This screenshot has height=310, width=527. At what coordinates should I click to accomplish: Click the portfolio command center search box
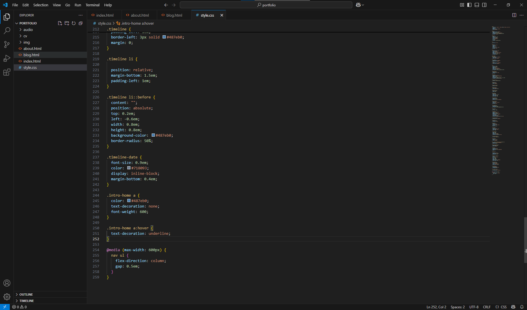[x=266, y=5]
